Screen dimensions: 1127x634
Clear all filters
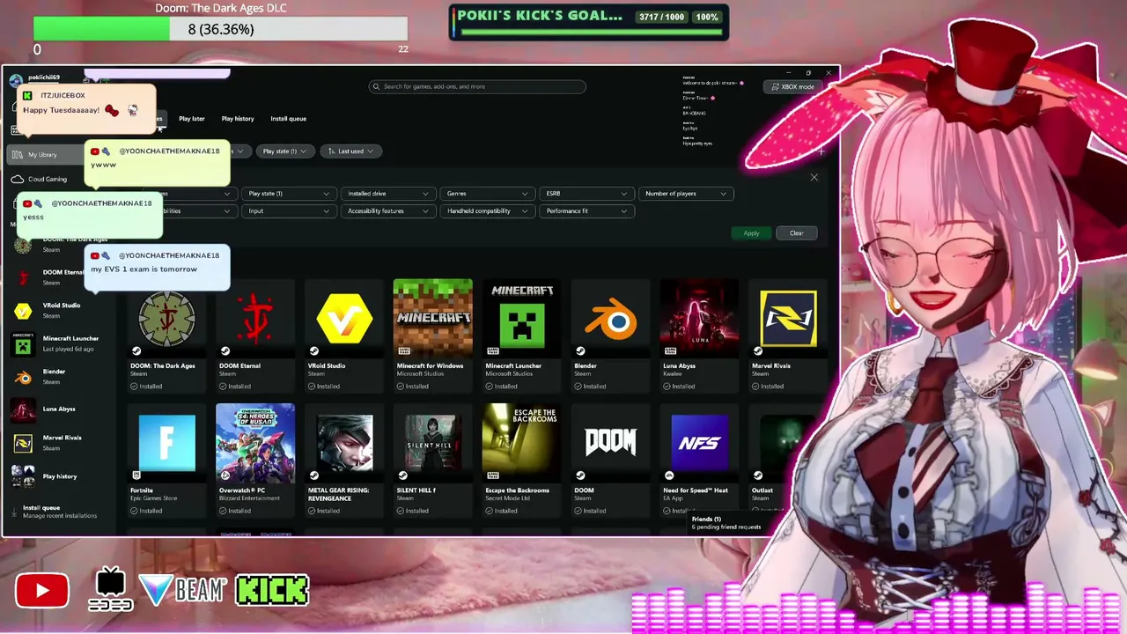click(796, 233)
